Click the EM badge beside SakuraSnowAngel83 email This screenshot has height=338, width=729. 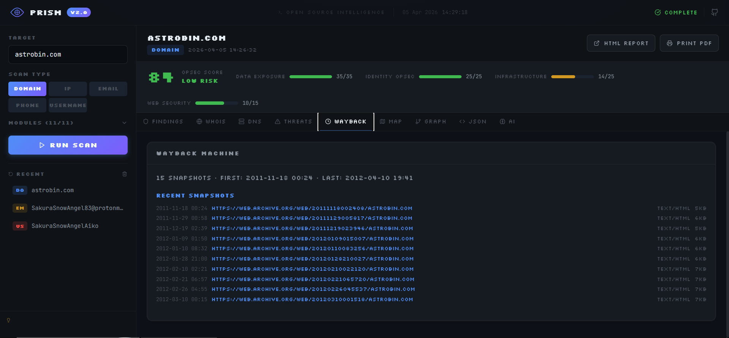tap(20, 208)
